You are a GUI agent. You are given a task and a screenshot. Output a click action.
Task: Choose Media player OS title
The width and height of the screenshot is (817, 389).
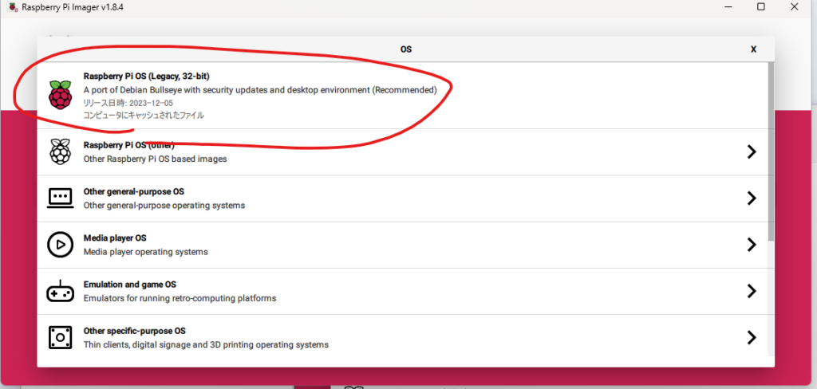click(115, 238)
